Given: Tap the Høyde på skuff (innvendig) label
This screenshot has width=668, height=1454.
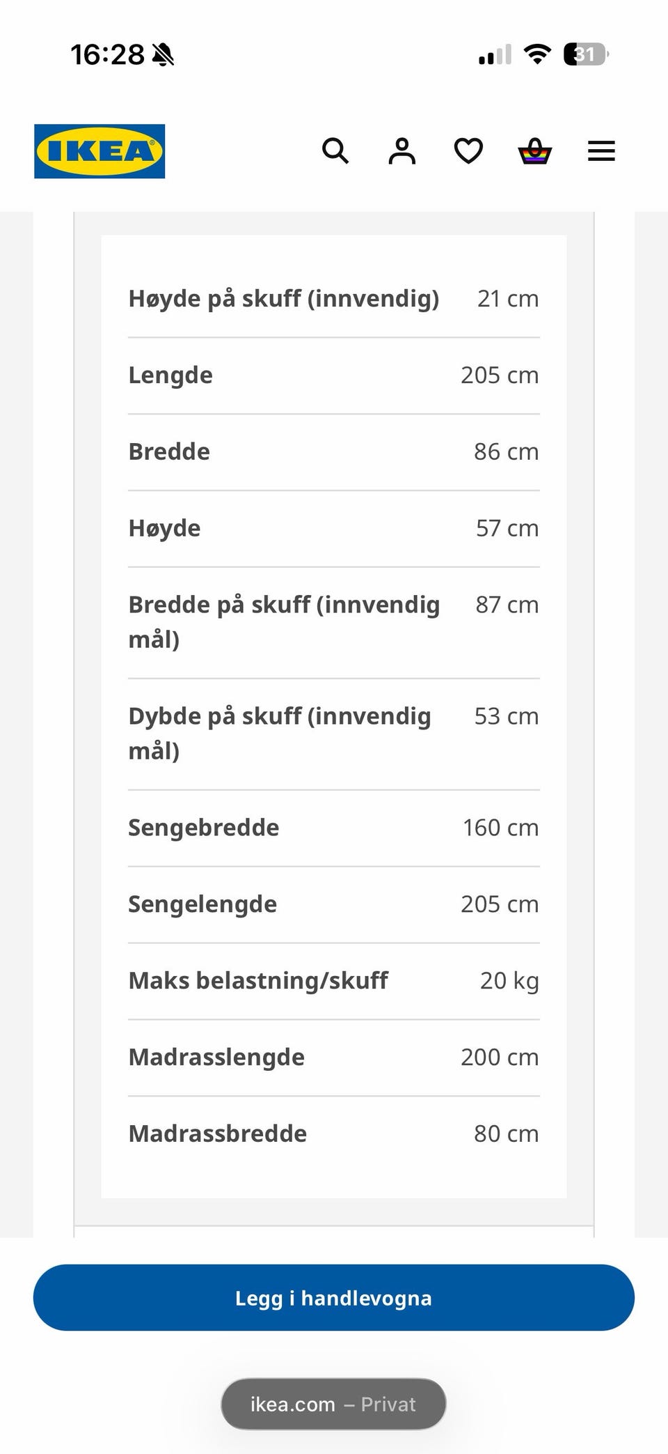Looking at the screenshot, I should coord(284,298).
